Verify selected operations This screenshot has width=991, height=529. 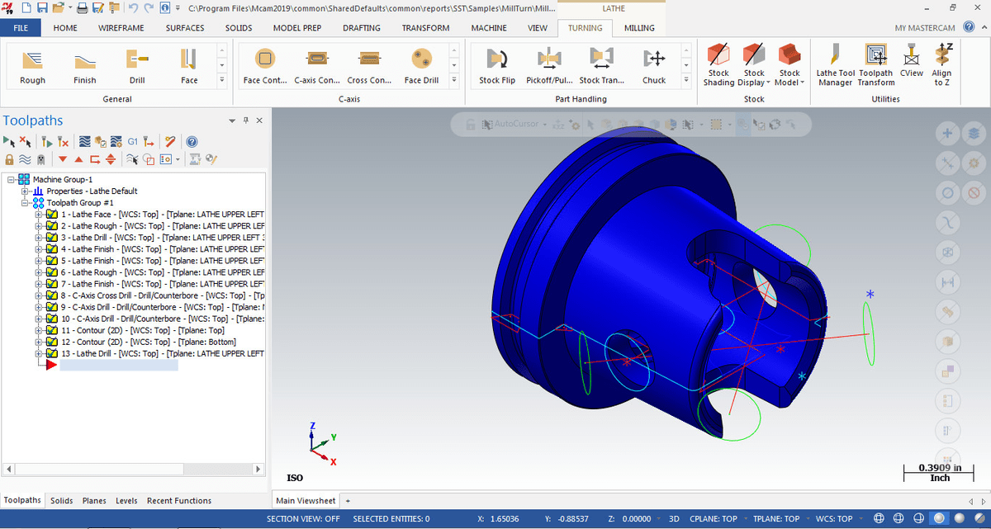(x=100, y=141)
